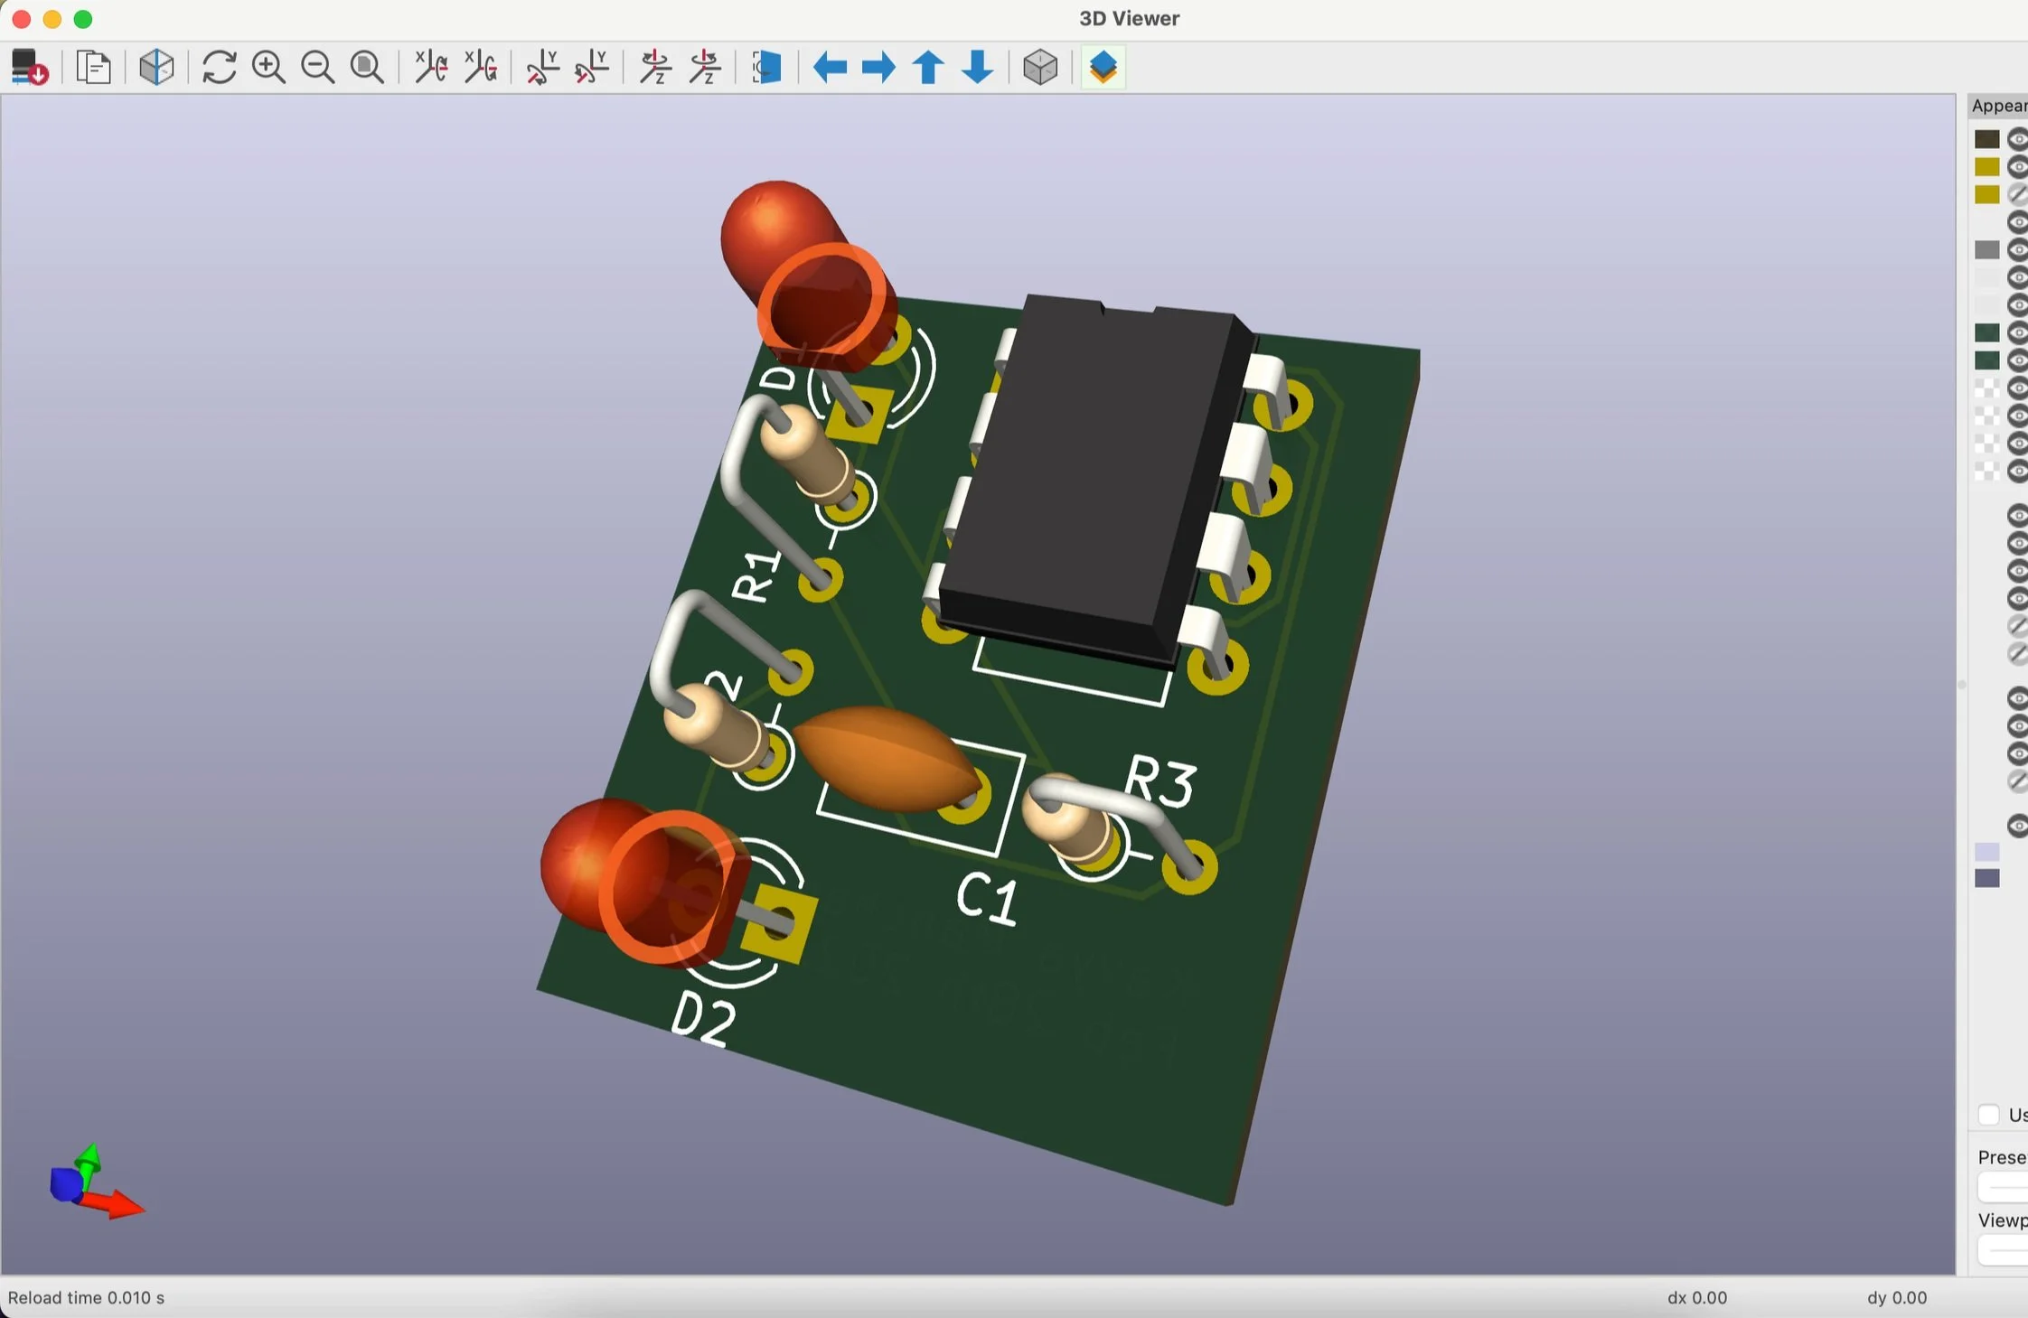
Task: Open the Viewports dropdown
Action: point(2006,1250)
